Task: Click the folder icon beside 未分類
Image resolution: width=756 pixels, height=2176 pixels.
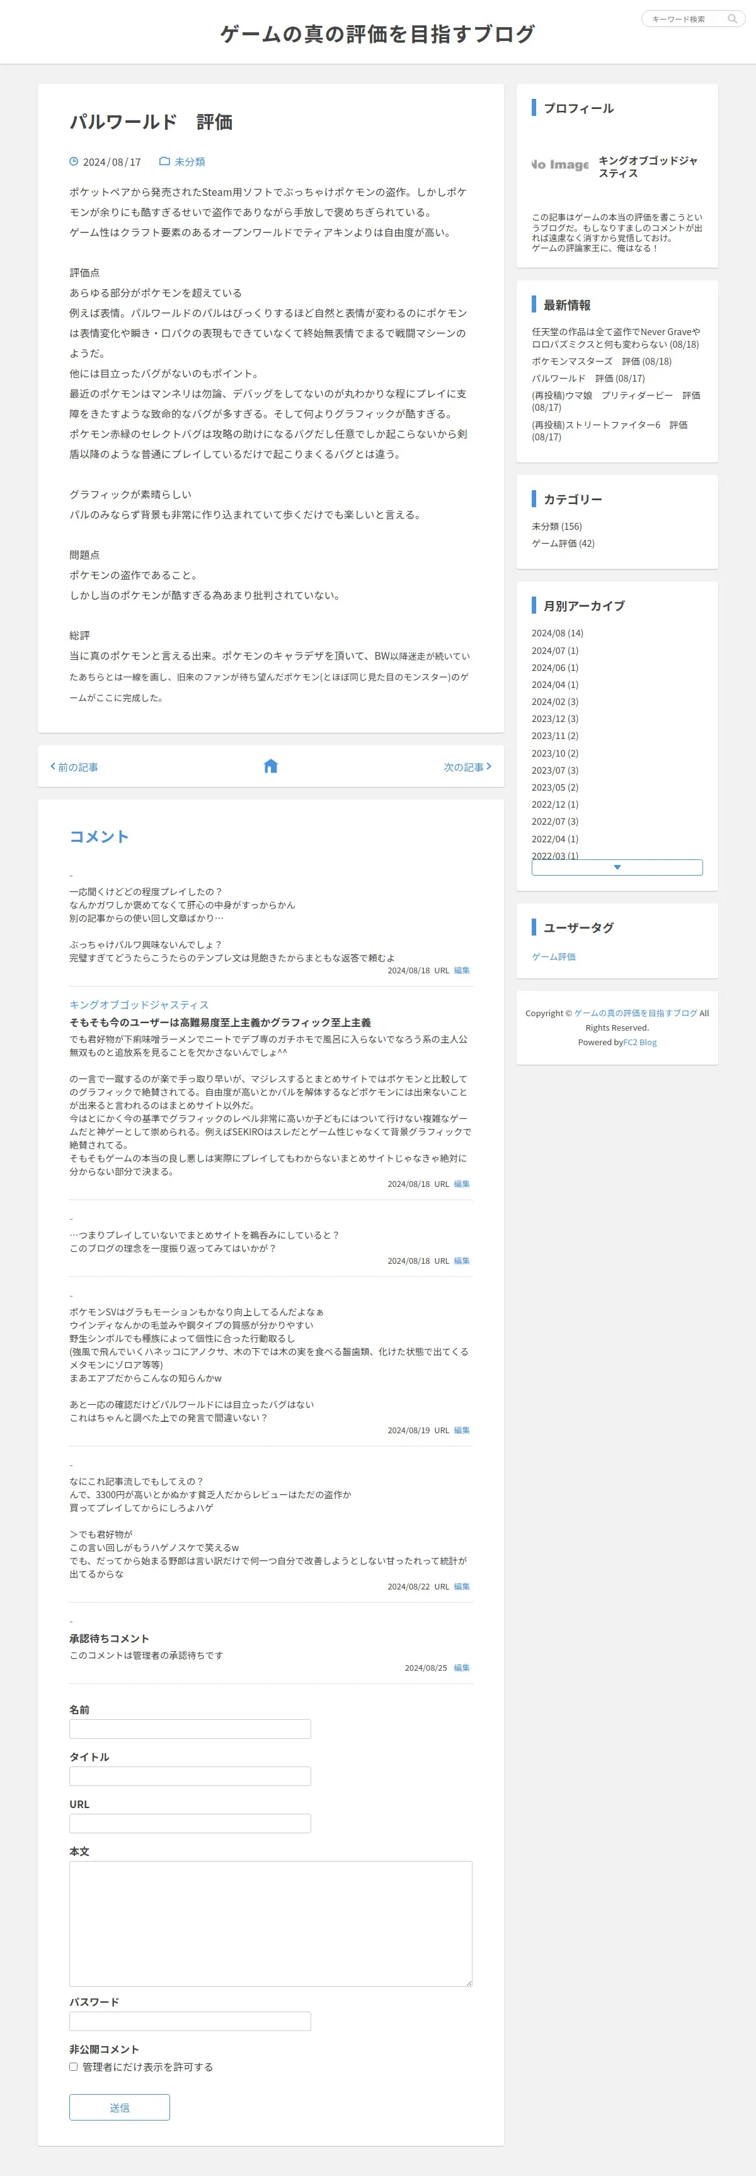Action: point(164,161)
